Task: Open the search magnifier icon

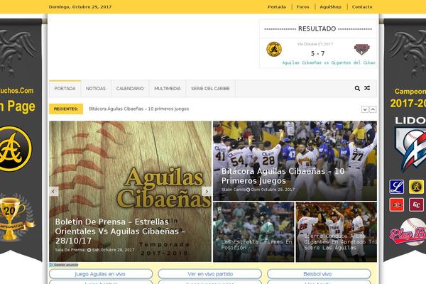Action: click(357, 88)
